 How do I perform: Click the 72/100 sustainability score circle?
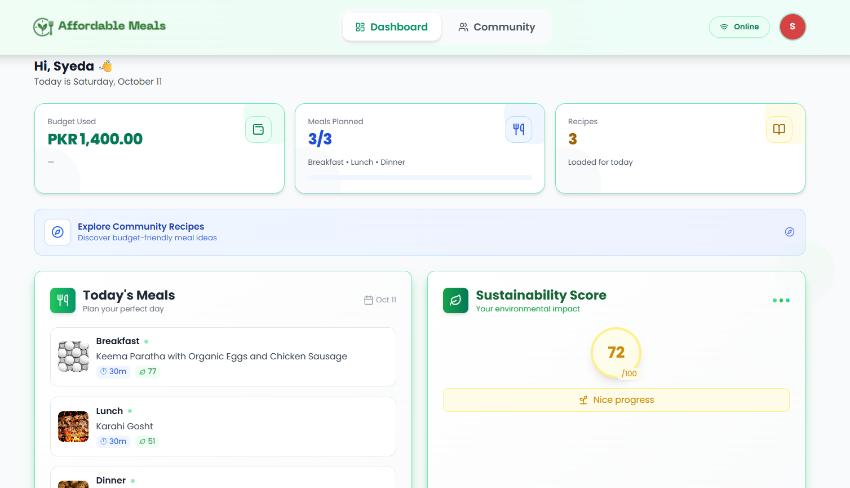point(616,353)
